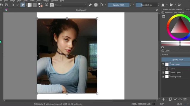Adjust the color shade selector strip handle
The width and height of the screenshot is (190, 106).
click(x=180, y=43)
